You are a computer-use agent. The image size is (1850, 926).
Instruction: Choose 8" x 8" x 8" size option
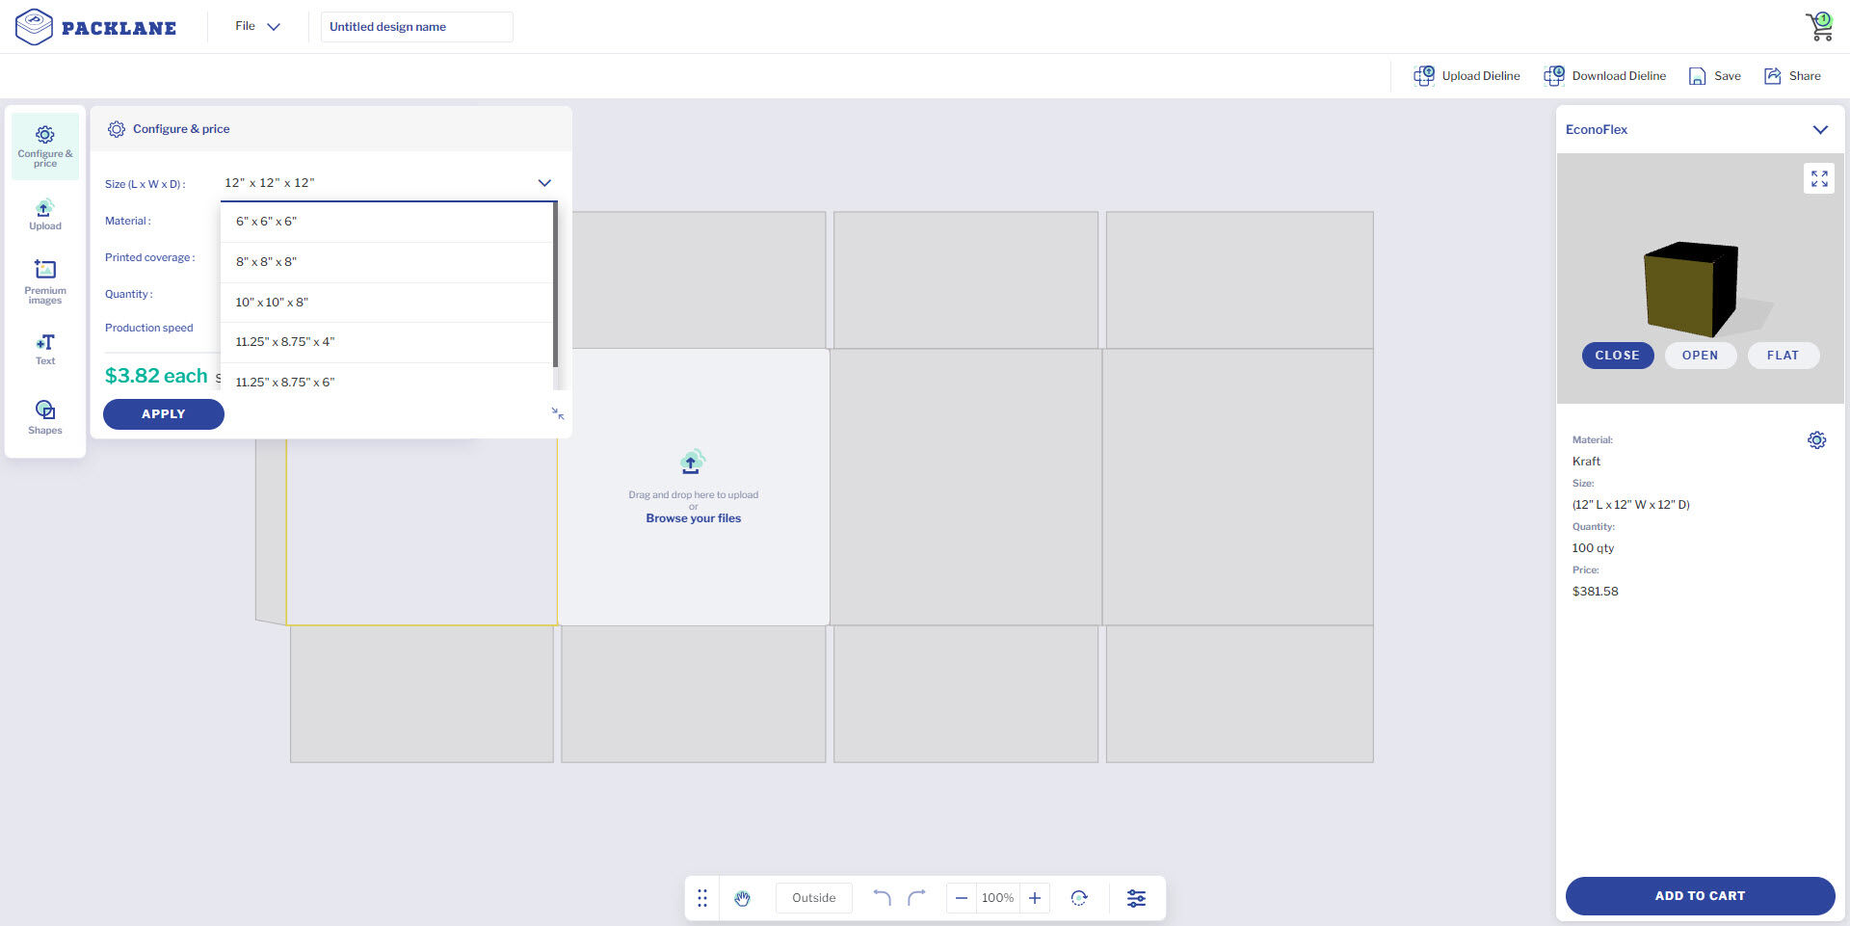tap(267, 262)
